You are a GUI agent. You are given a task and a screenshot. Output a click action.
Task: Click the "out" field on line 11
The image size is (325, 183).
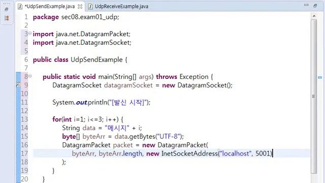click(81, 102)
